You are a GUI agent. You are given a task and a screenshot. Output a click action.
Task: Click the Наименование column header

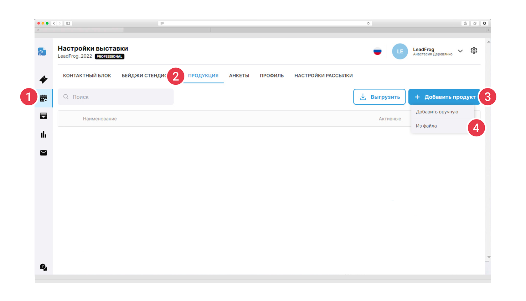pos(100,119)
